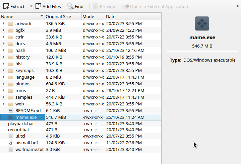
Task: Open the Extract dropdown arrow
Action: coord(31,6)
